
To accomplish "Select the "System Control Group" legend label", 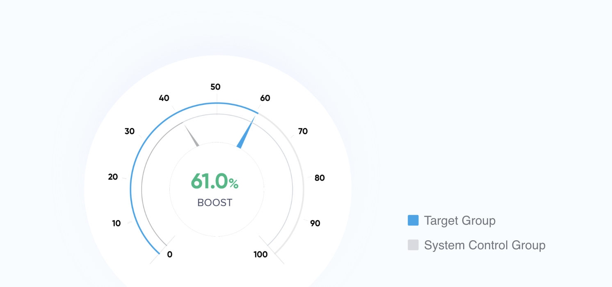I will pos(485,245).
